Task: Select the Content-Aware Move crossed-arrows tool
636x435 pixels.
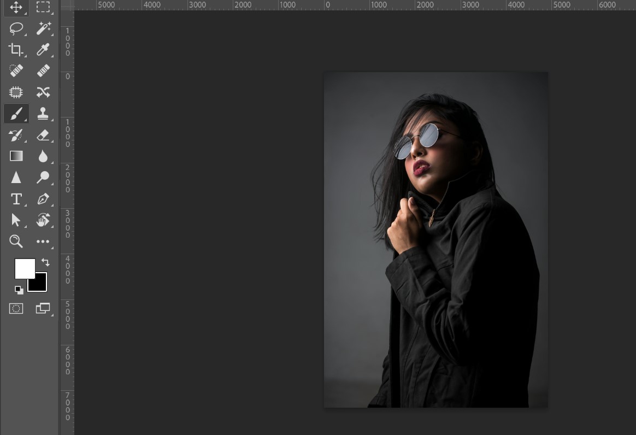Action: coord(43,92)
